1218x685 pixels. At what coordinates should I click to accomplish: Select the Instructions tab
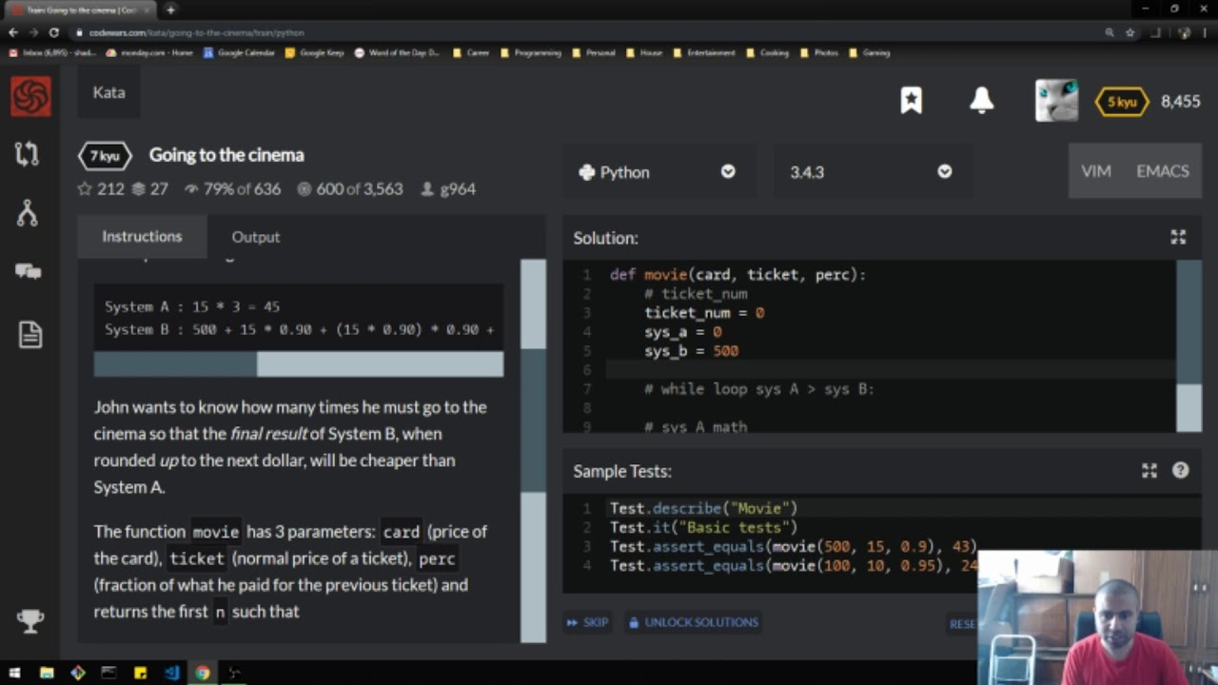142,237
